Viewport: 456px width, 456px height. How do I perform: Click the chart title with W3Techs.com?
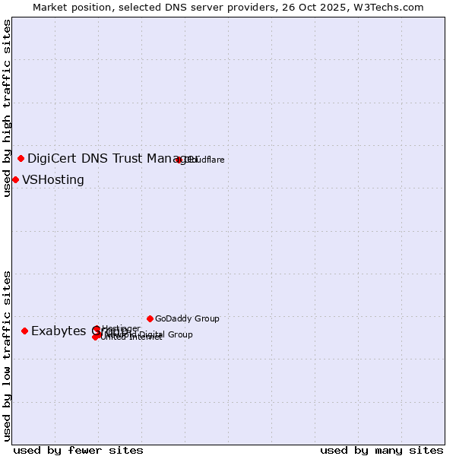pyautogui.click(x=228, y=7)
